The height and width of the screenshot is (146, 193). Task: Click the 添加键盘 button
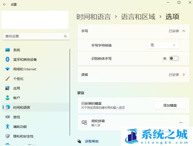[170, 105]
